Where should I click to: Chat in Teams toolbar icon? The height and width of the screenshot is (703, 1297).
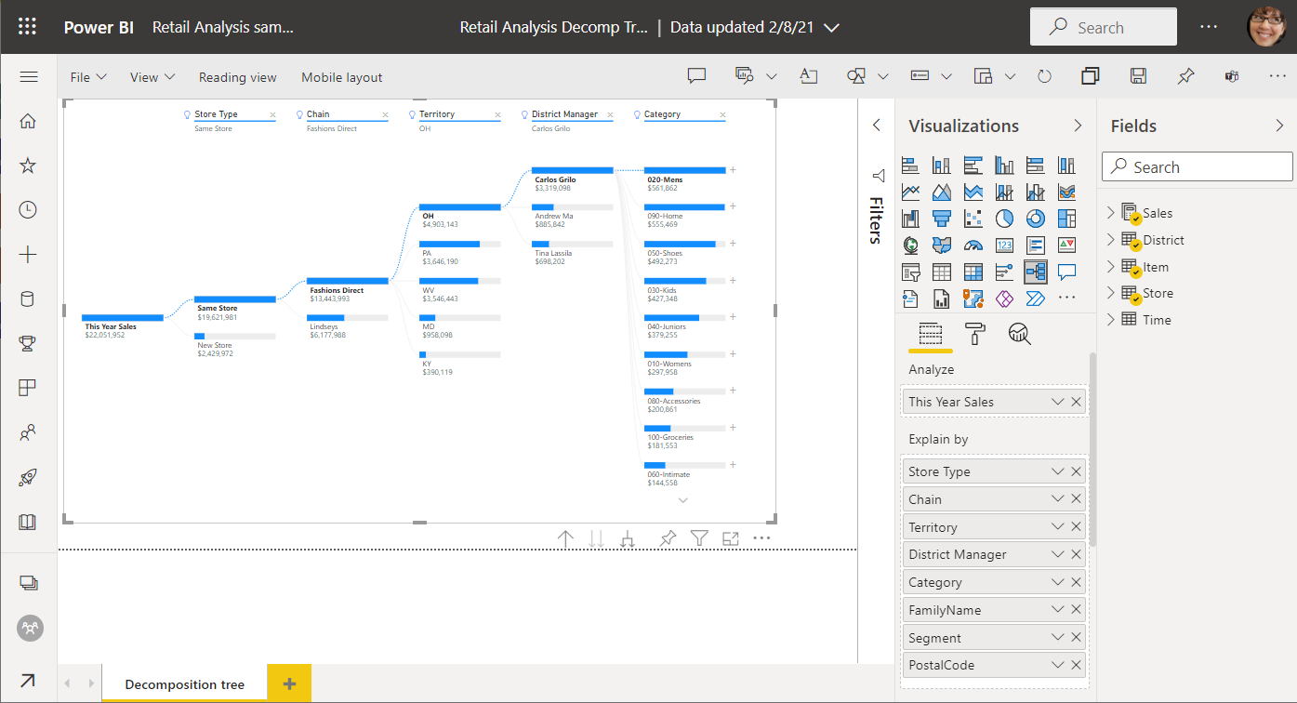coord(1232,76)
